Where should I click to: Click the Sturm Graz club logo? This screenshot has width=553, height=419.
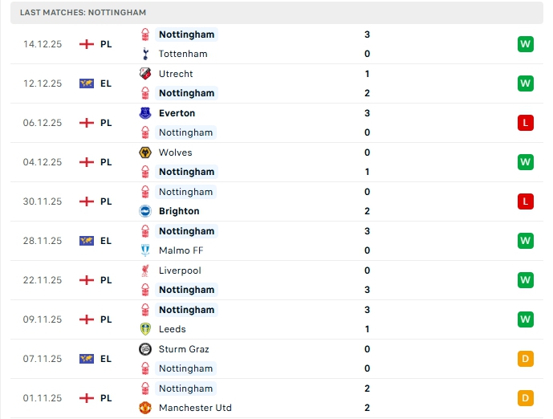coord(145,349)
